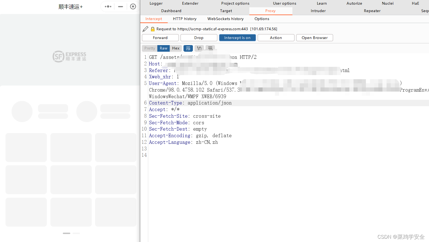The width and height of the screenshot is (429, 242).
Task: Open the Logger tab
Action: [156, 3]
